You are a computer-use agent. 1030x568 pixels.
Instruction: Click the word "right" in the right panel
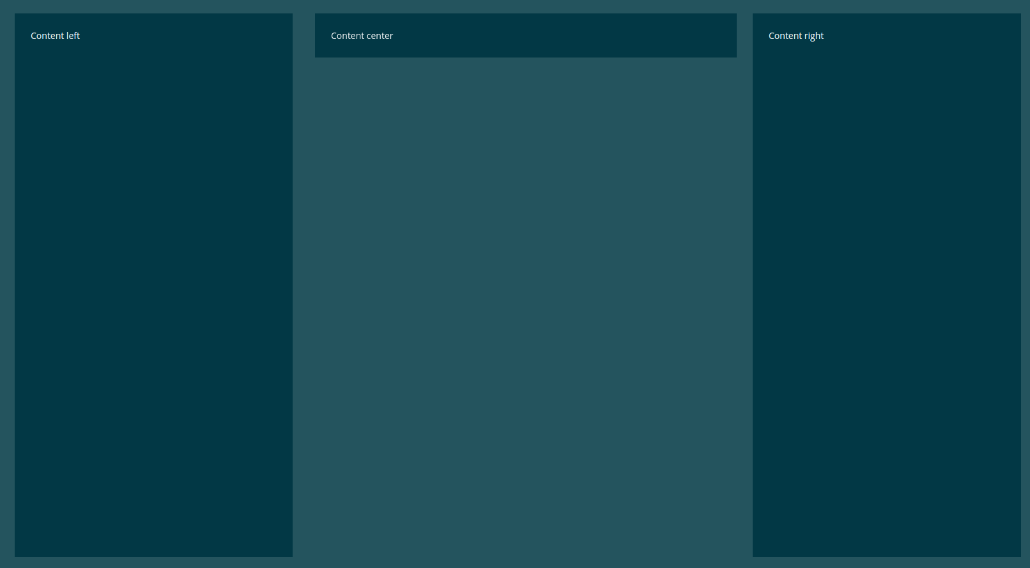tap(814, 36)
